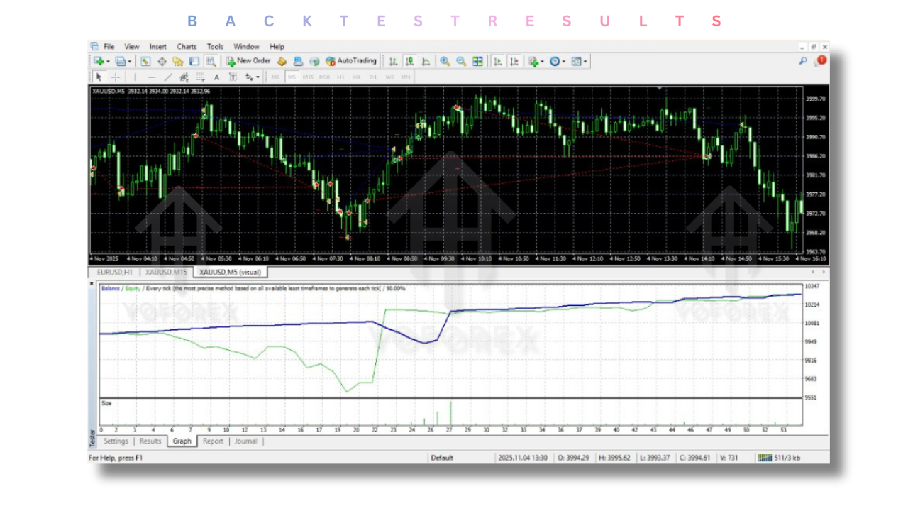908x511 pixels.
Task: Open the Indicators list
Action: [x=533, y=61]
